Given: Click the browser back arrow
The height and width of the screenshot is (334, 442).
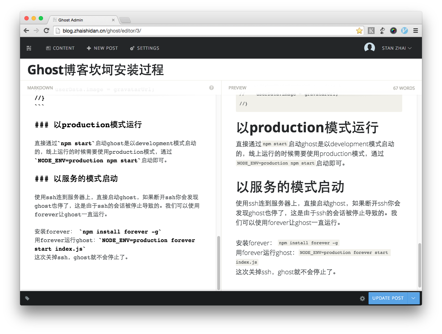Looking at the screenshot, I should [27, 31].
